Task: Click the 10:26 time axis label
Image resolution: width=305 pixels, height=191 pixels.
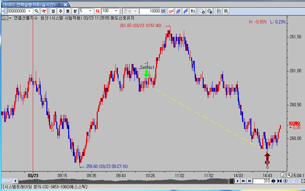Action: click(150, 176)
